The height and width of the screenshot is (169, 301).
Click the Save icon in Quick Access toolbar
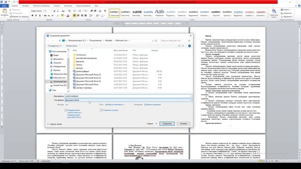coord(5,2)
